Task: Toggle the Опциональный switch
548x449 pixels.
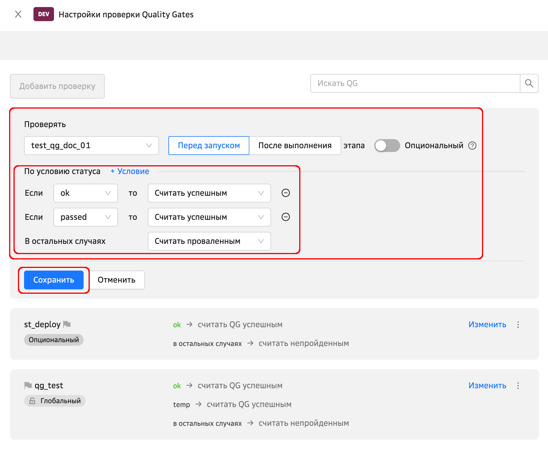Action: 387,146
